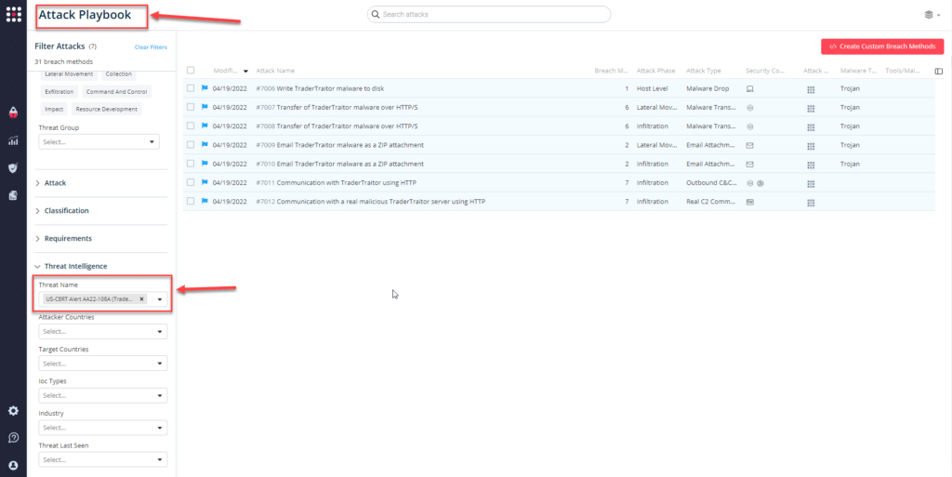952x477 pixels.
Task: Tick the checkbox for attack #7012
Action: (191, 201)
